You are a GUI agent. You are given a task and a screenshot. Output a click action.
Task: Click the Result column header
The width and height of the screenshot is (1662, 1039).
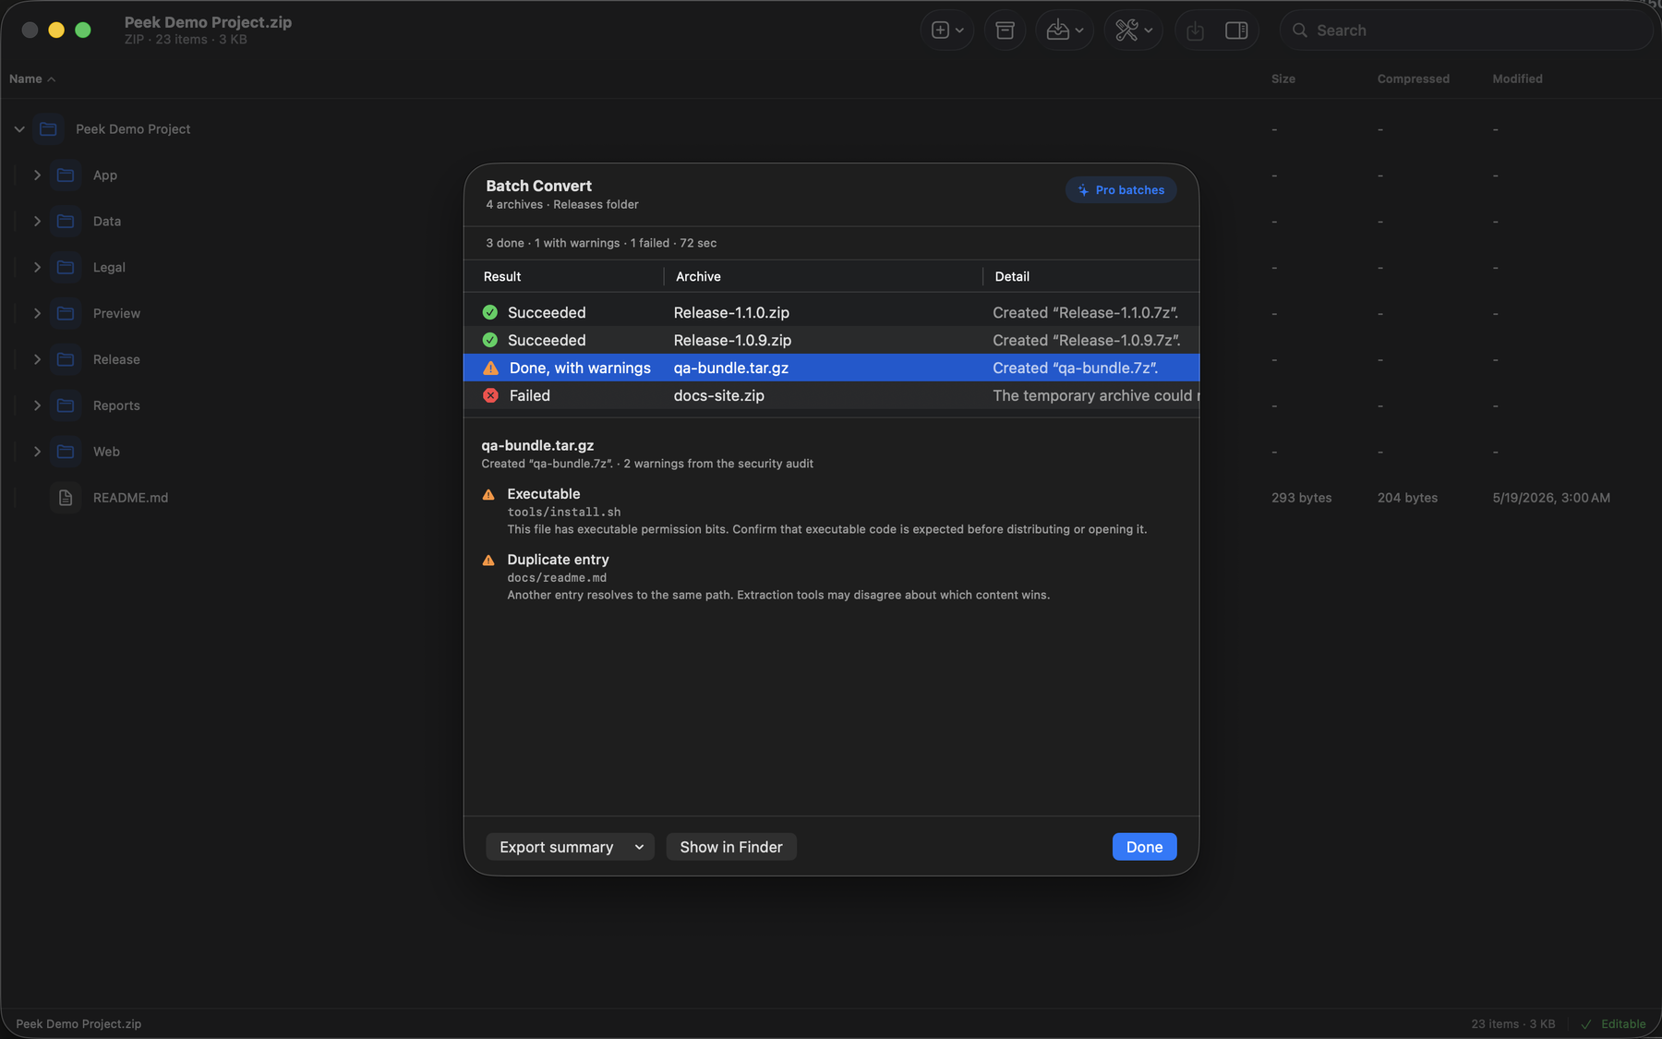(502, 276)
